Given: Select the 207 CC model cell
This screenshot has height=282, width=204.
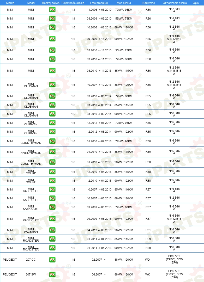Looking at the screenshot, I should 31,260.
